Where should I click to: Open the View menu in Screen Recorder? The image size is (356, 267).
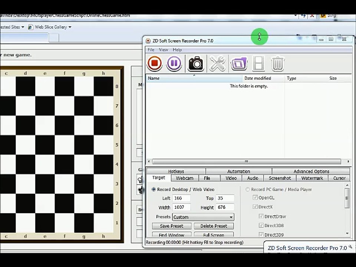[163, 50]
